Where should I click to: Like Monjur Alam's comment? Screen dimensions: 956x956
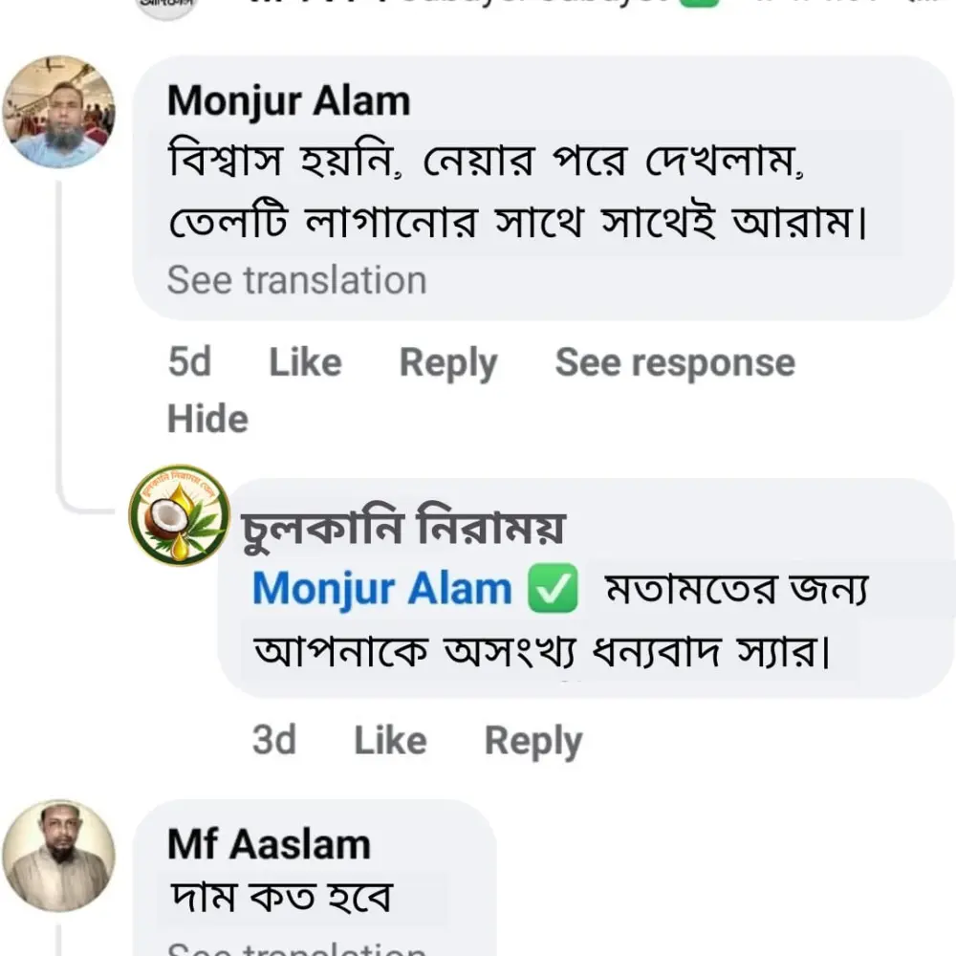305,363
